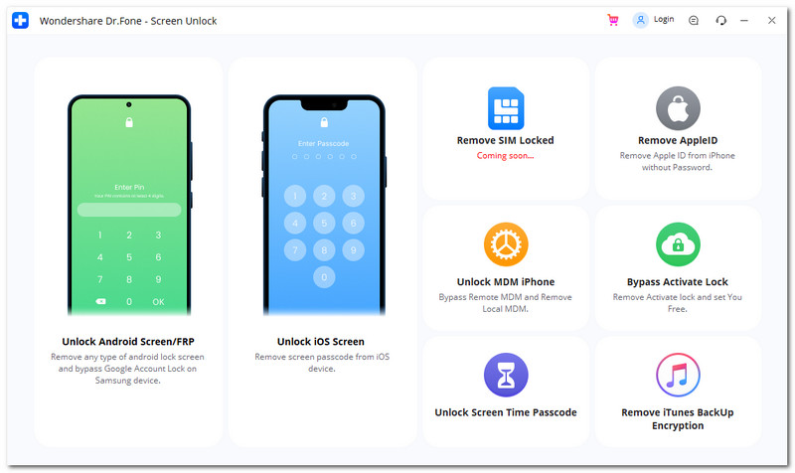This screenshot has height=473, width=795.
Task: Open Remove iTunes BackUp Encryption label
Action: pyautogui.click(x=678, y=418)
